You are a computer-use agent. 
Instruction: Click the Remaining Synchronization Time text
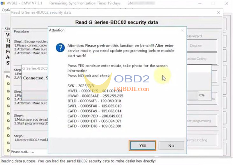pyautogui.click(x=85, y=3)
